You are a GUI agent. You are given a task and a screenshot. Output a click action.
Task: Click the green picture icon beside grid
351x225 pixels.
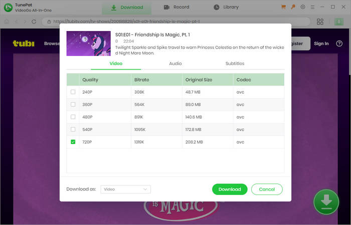point(339,21)
